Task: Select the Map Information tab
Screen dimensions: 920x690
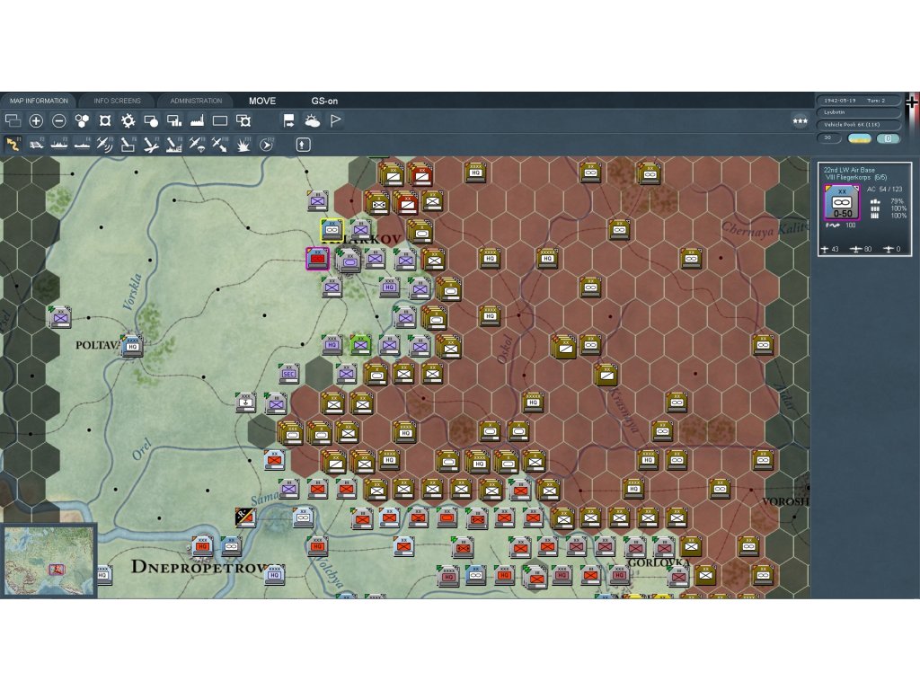Action: (x=39, y=101)
